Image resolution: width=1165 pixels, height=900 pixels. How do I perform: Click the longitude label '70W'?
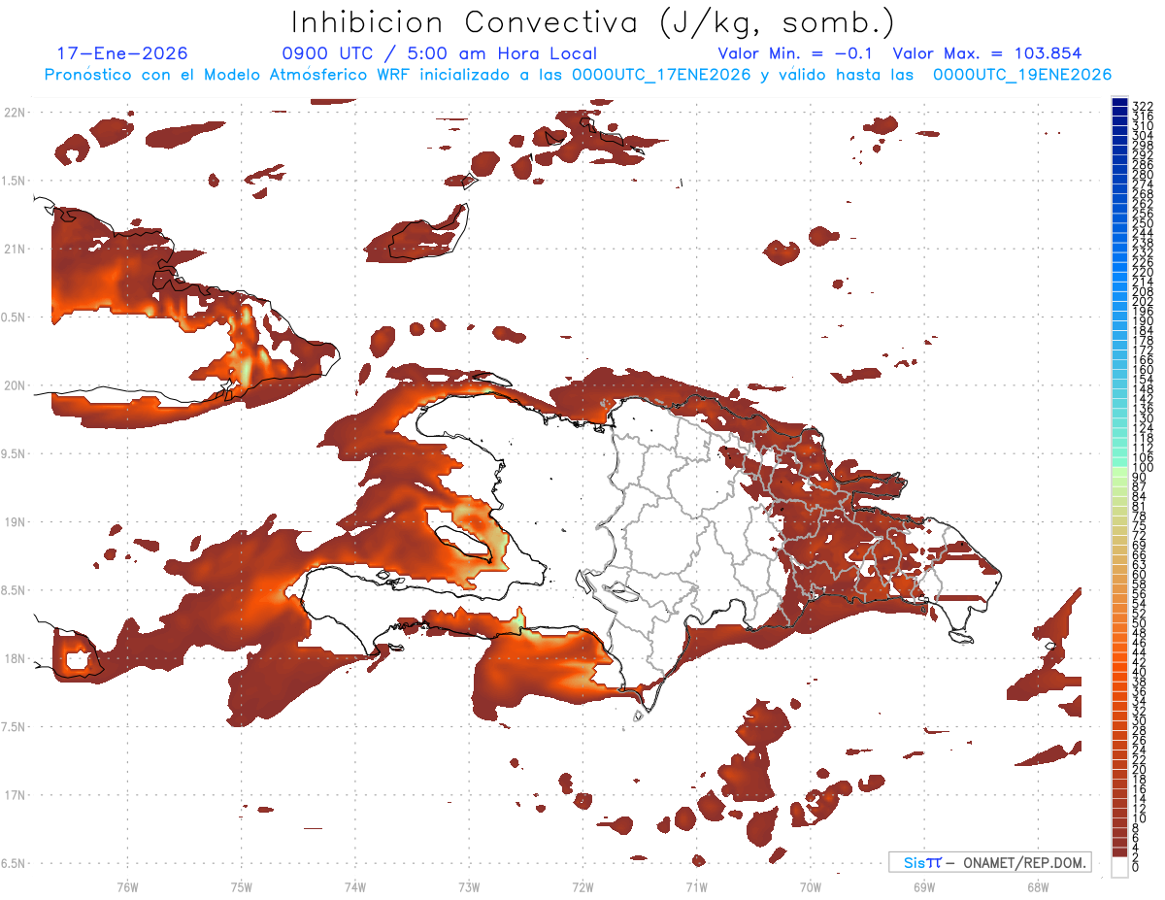click(810, 886)
